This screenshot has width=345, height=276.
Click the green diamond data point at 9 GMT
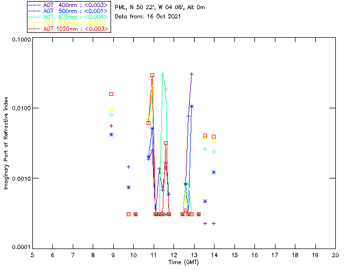[112, 115]
